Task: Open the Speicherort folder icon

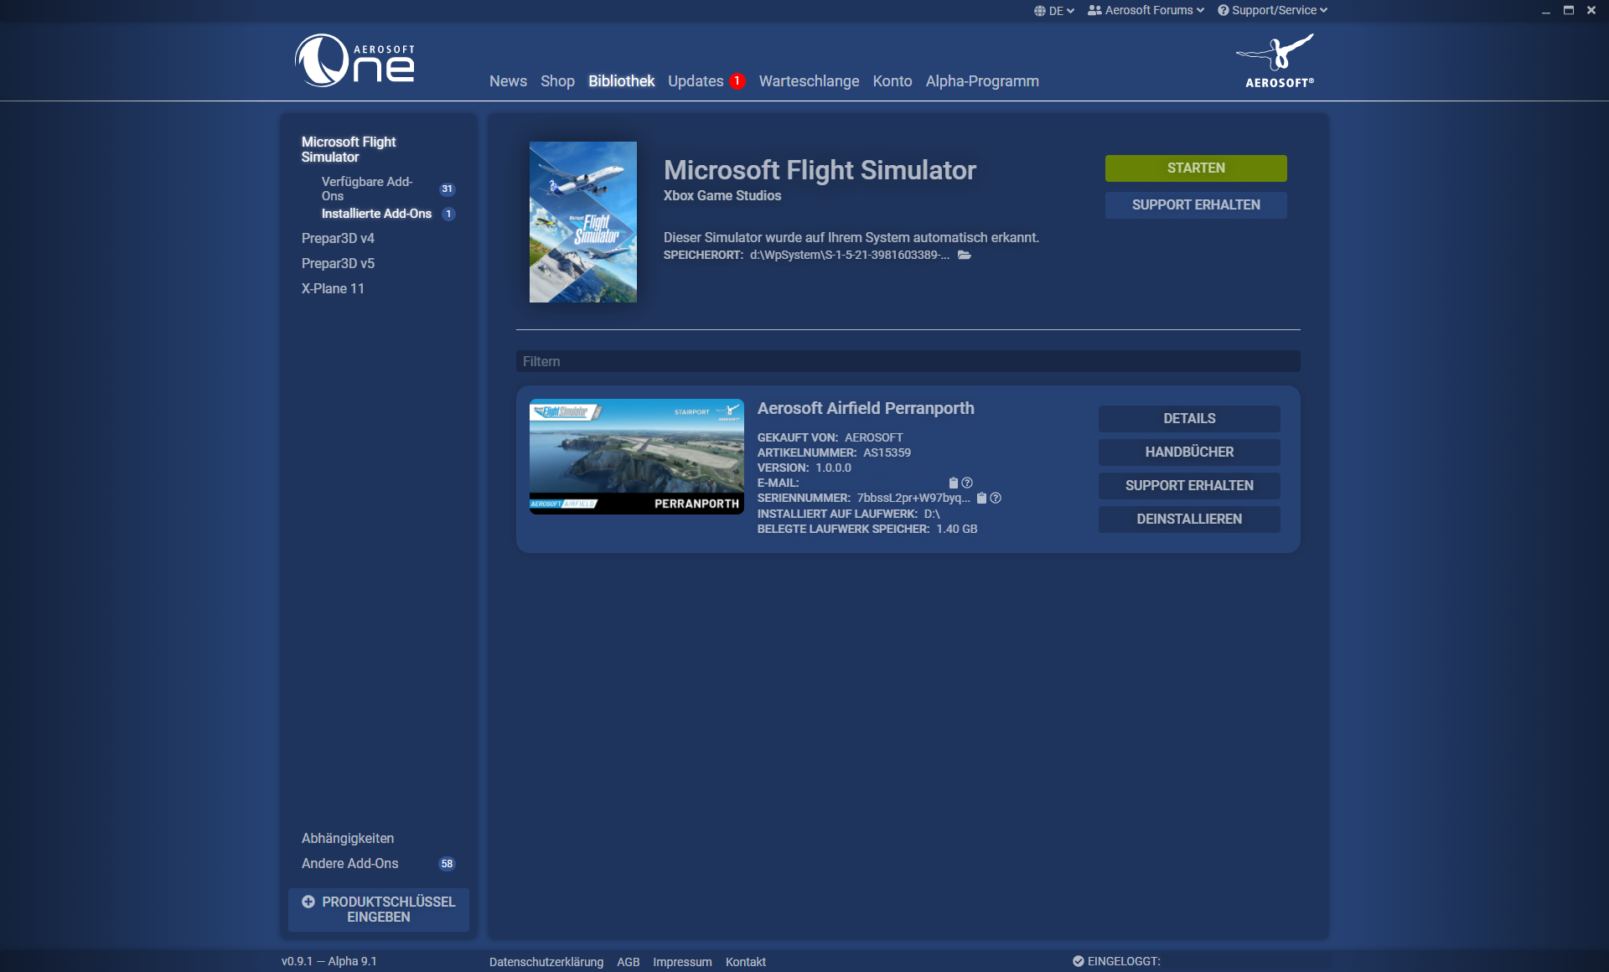Action: (965, 255)
